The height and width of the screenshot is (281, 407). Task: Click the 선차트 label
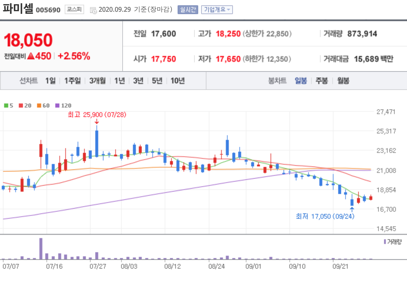pyautogui.click(x=29, y=81)
